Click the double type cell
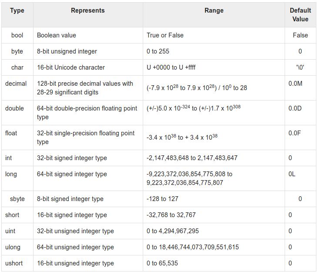 pos(14,108)
